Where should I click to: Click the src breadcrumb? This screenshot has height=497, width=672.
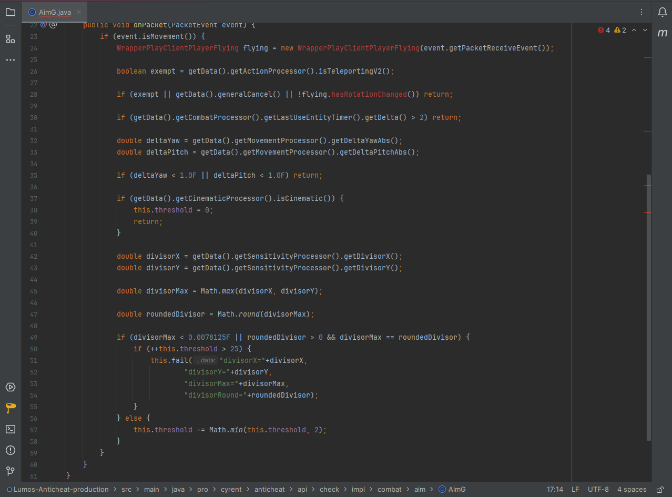click(x=127, y=489)
